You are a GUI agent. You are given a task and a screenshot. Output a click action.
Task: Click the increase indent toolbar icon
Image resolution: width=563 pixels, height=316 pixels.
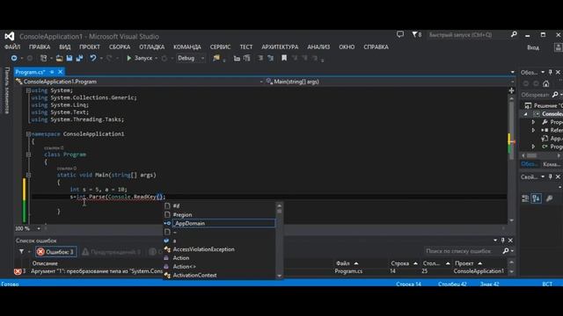coord(247,58)
